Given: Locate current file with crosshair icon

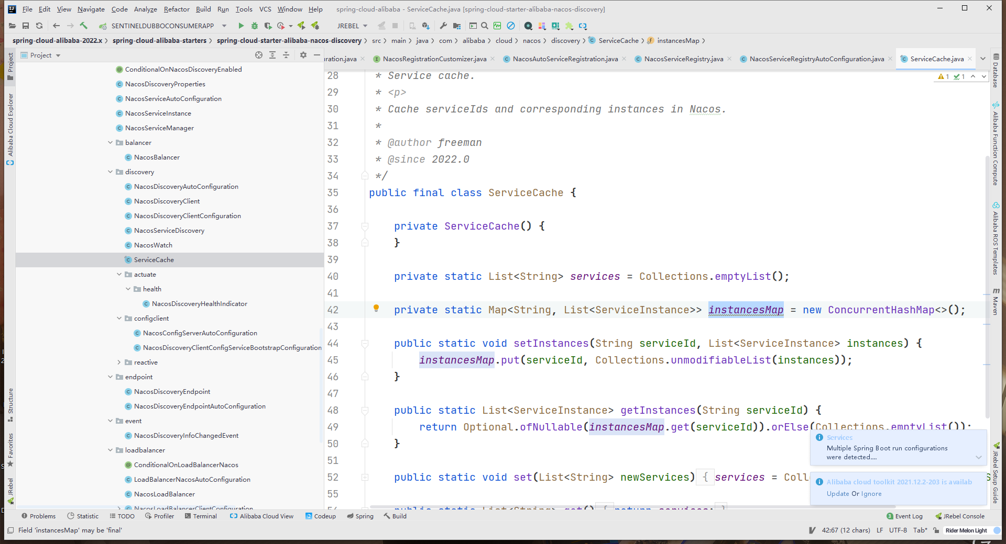Looking at the screenshot, I should (259, 55).
